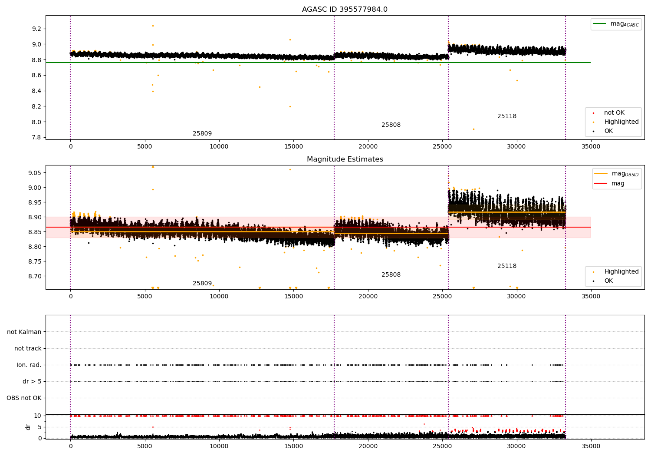Click obsid label 25809 in top plot
The height and width of the screenshot is (456, 651).
pyautogui.click(x=202, y=134)
